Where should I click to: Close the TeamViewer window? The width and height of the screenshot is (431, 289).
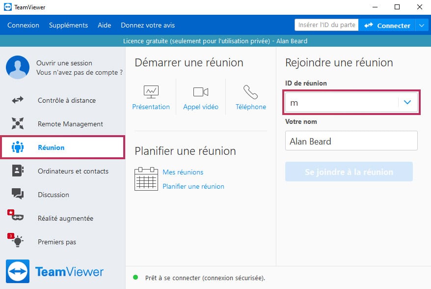[419, 7]
